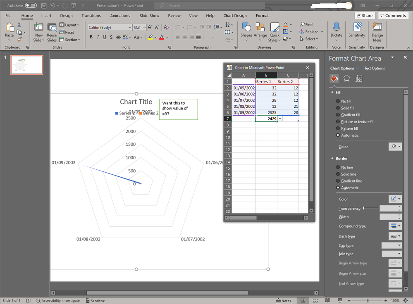
Task: Select Effects pentagon icon in format pane
Action: 346,78
